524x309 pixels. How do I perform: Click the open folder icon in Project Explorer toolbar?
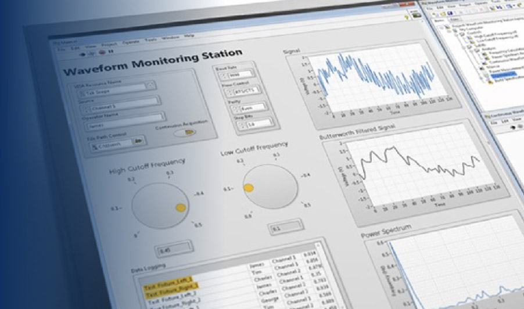tap(443, 14)
